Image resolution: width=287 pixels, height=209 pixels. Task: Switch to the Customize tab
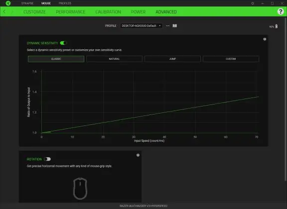(x=34, y=12)
